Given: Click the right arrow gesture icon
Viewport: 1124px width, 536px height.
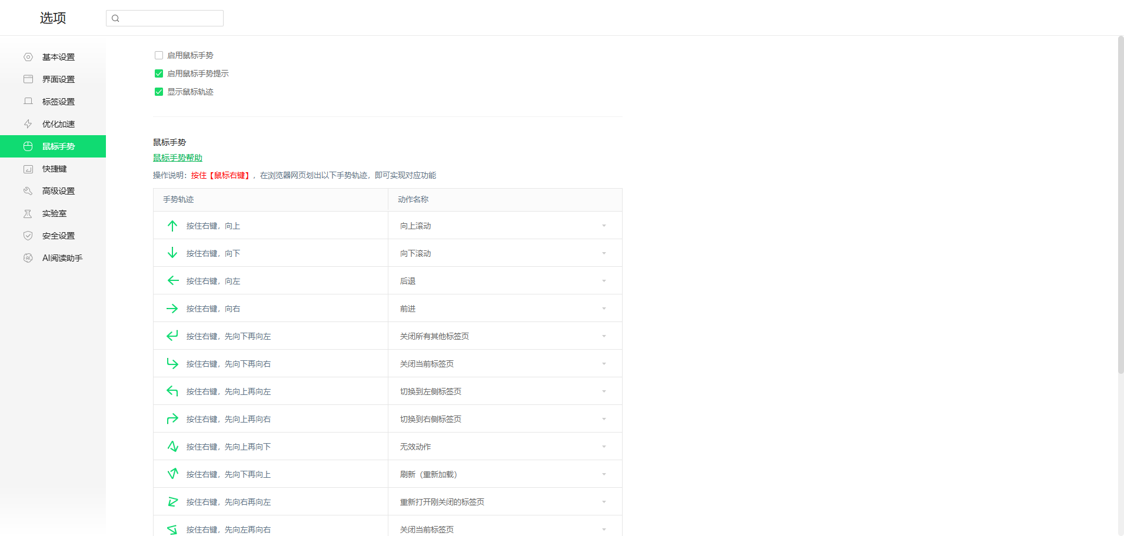Looking at the screenshot, I should point(172,309).
